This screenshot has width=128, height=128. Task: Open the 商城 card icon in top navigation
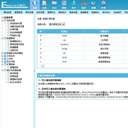[x=94, y=4]
